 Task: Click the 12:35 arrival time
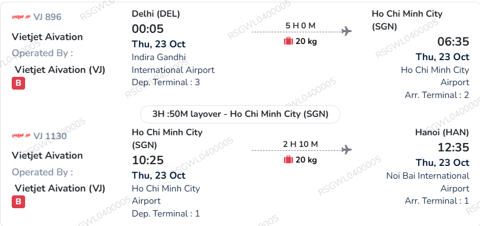[453, 148]
